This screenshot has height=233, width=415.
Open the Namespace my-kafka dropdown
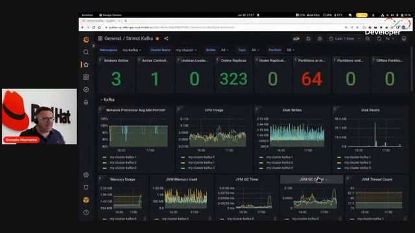tap(132, 50)
